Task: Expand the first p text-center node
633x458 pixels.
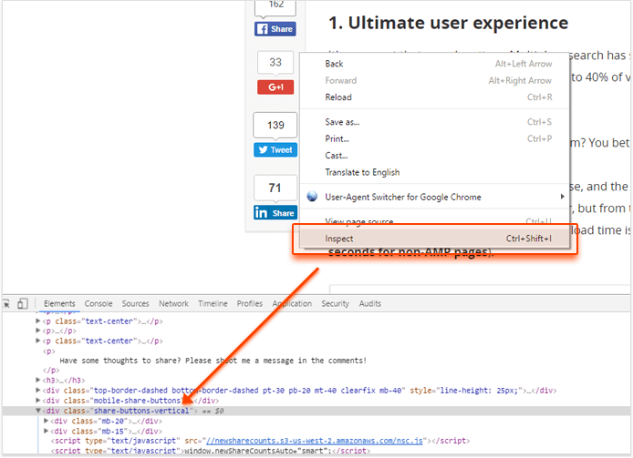Action: 38,321
